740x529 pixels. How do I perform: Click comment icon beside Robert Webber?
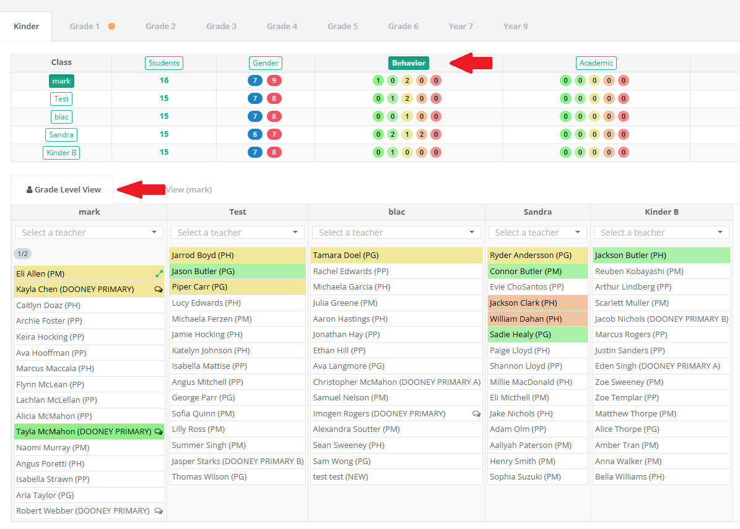tap(159, 510)
